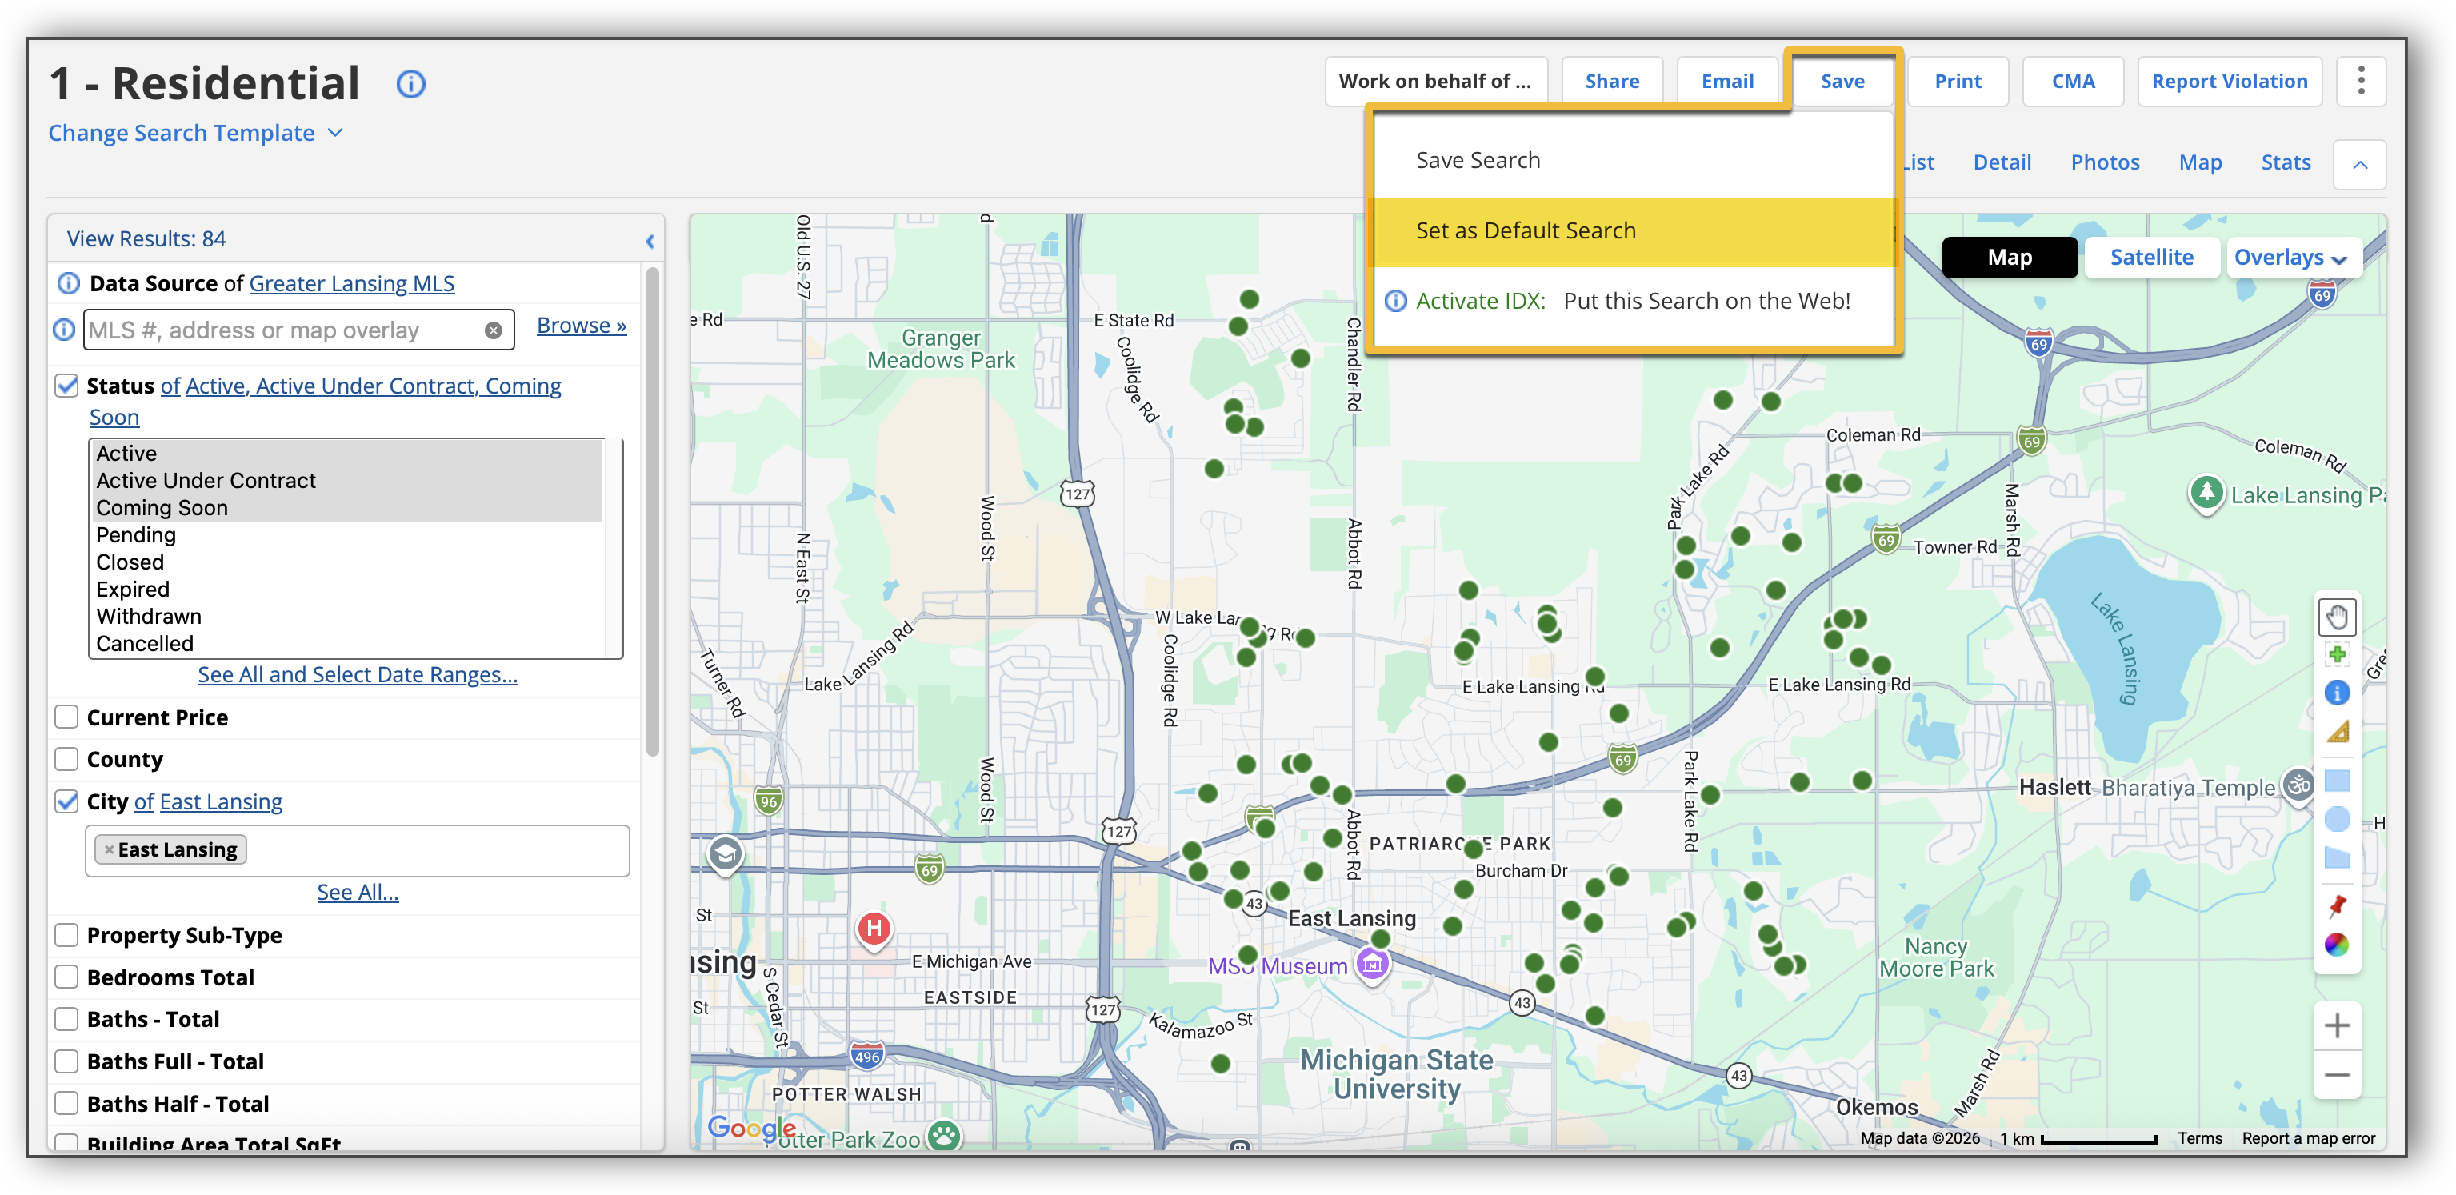Click the hospital H marker on map
This screenshot has width=2456, height=1195.
click(874, 928)
